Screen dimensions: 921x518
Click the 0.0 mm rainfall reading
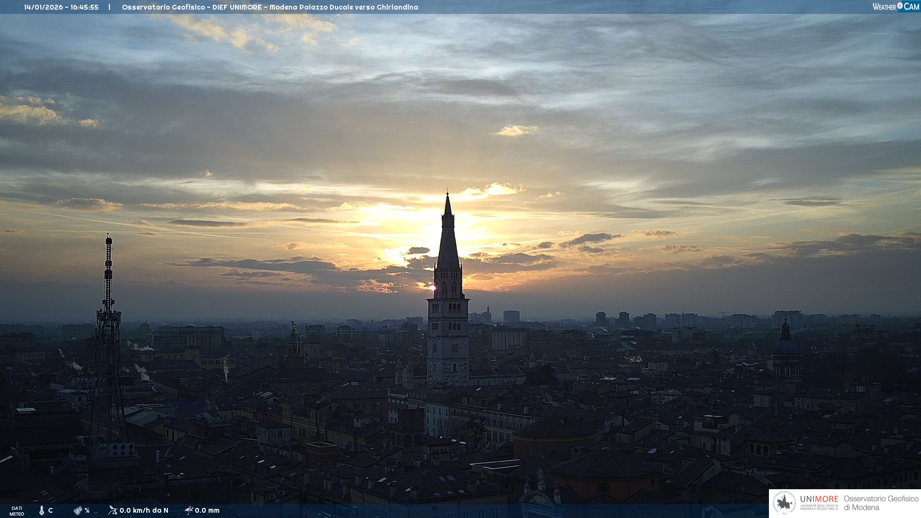(x=207, y=510)
